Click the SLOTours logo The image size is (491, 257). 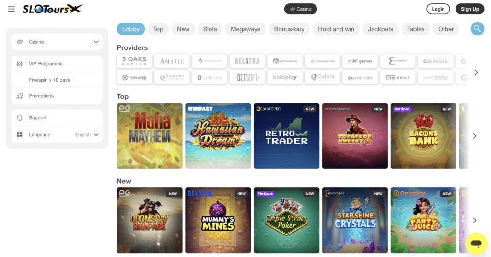tap(52, 9)
